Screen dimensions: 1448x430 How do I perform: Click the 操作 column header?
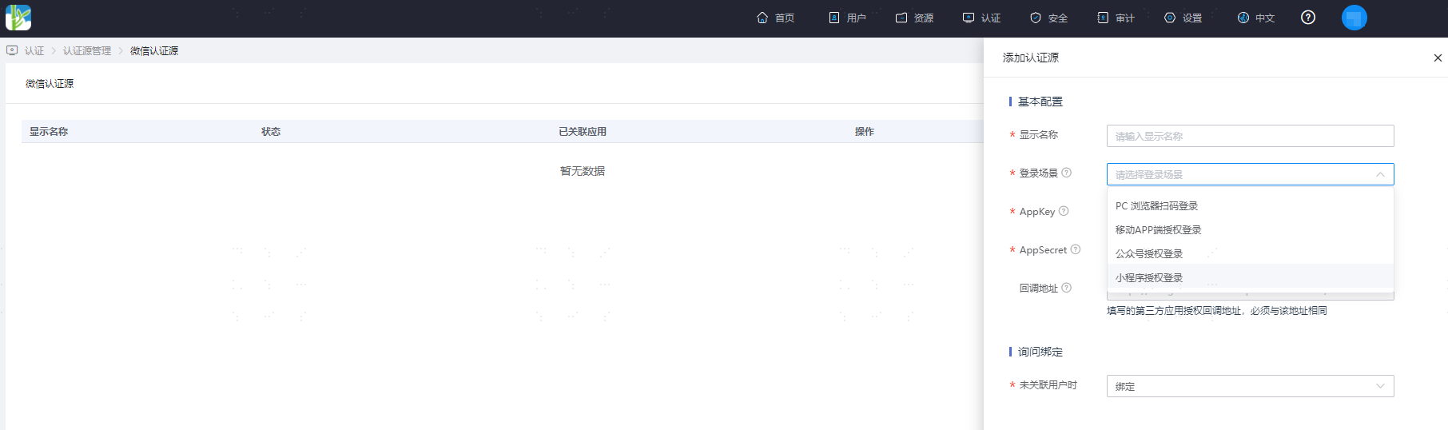(865, 131)
